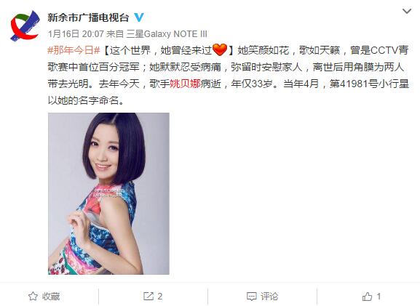Click the star favorite icon
The width and height of the screenshot is (420, 306).
pyautogui.click(x=33, y=296)
